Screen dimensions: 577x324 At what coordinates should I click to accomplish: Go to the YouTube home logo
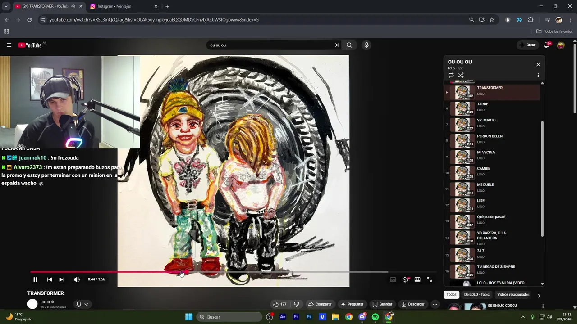click(x=30, y=45)
